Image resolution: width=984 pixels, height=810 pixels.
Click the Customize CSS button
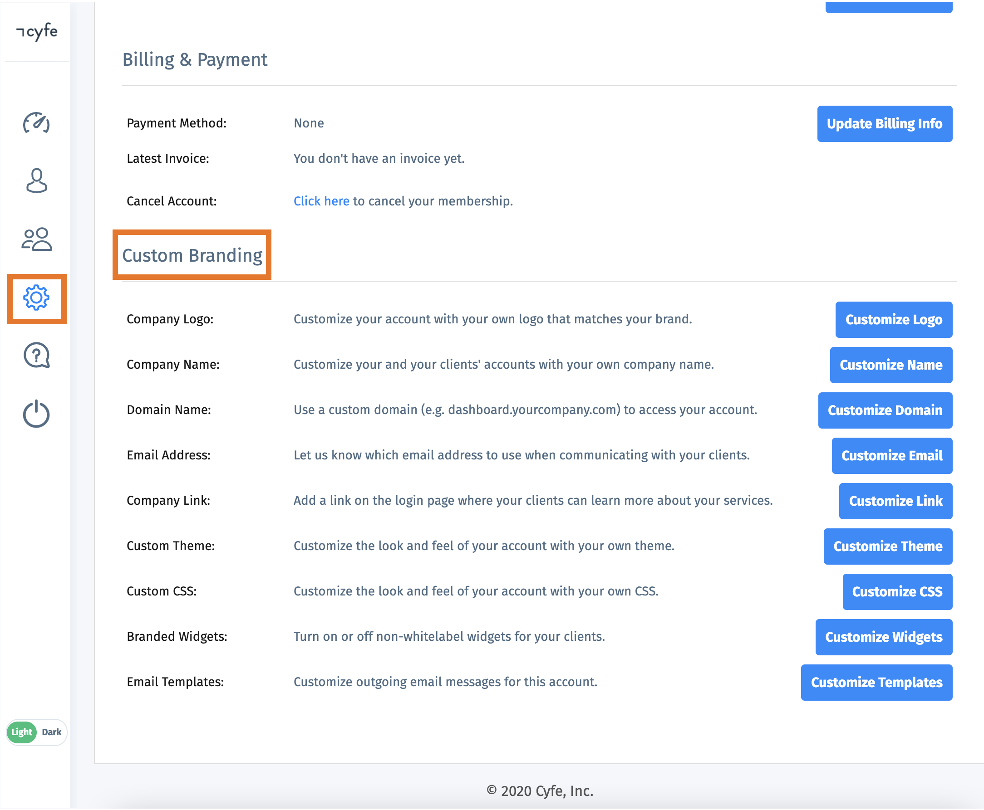(897, 591)
